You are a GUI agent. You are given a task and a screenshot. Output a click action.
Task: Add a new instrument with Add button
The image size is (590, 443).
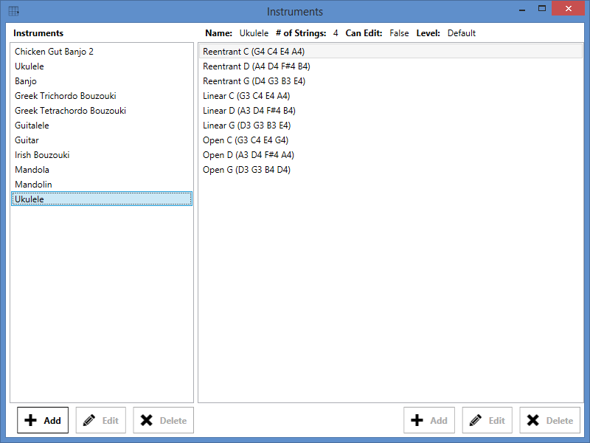pos(43,420)
